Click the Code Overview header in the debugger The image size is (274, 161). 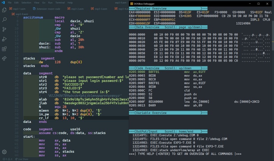pos(168,68)
